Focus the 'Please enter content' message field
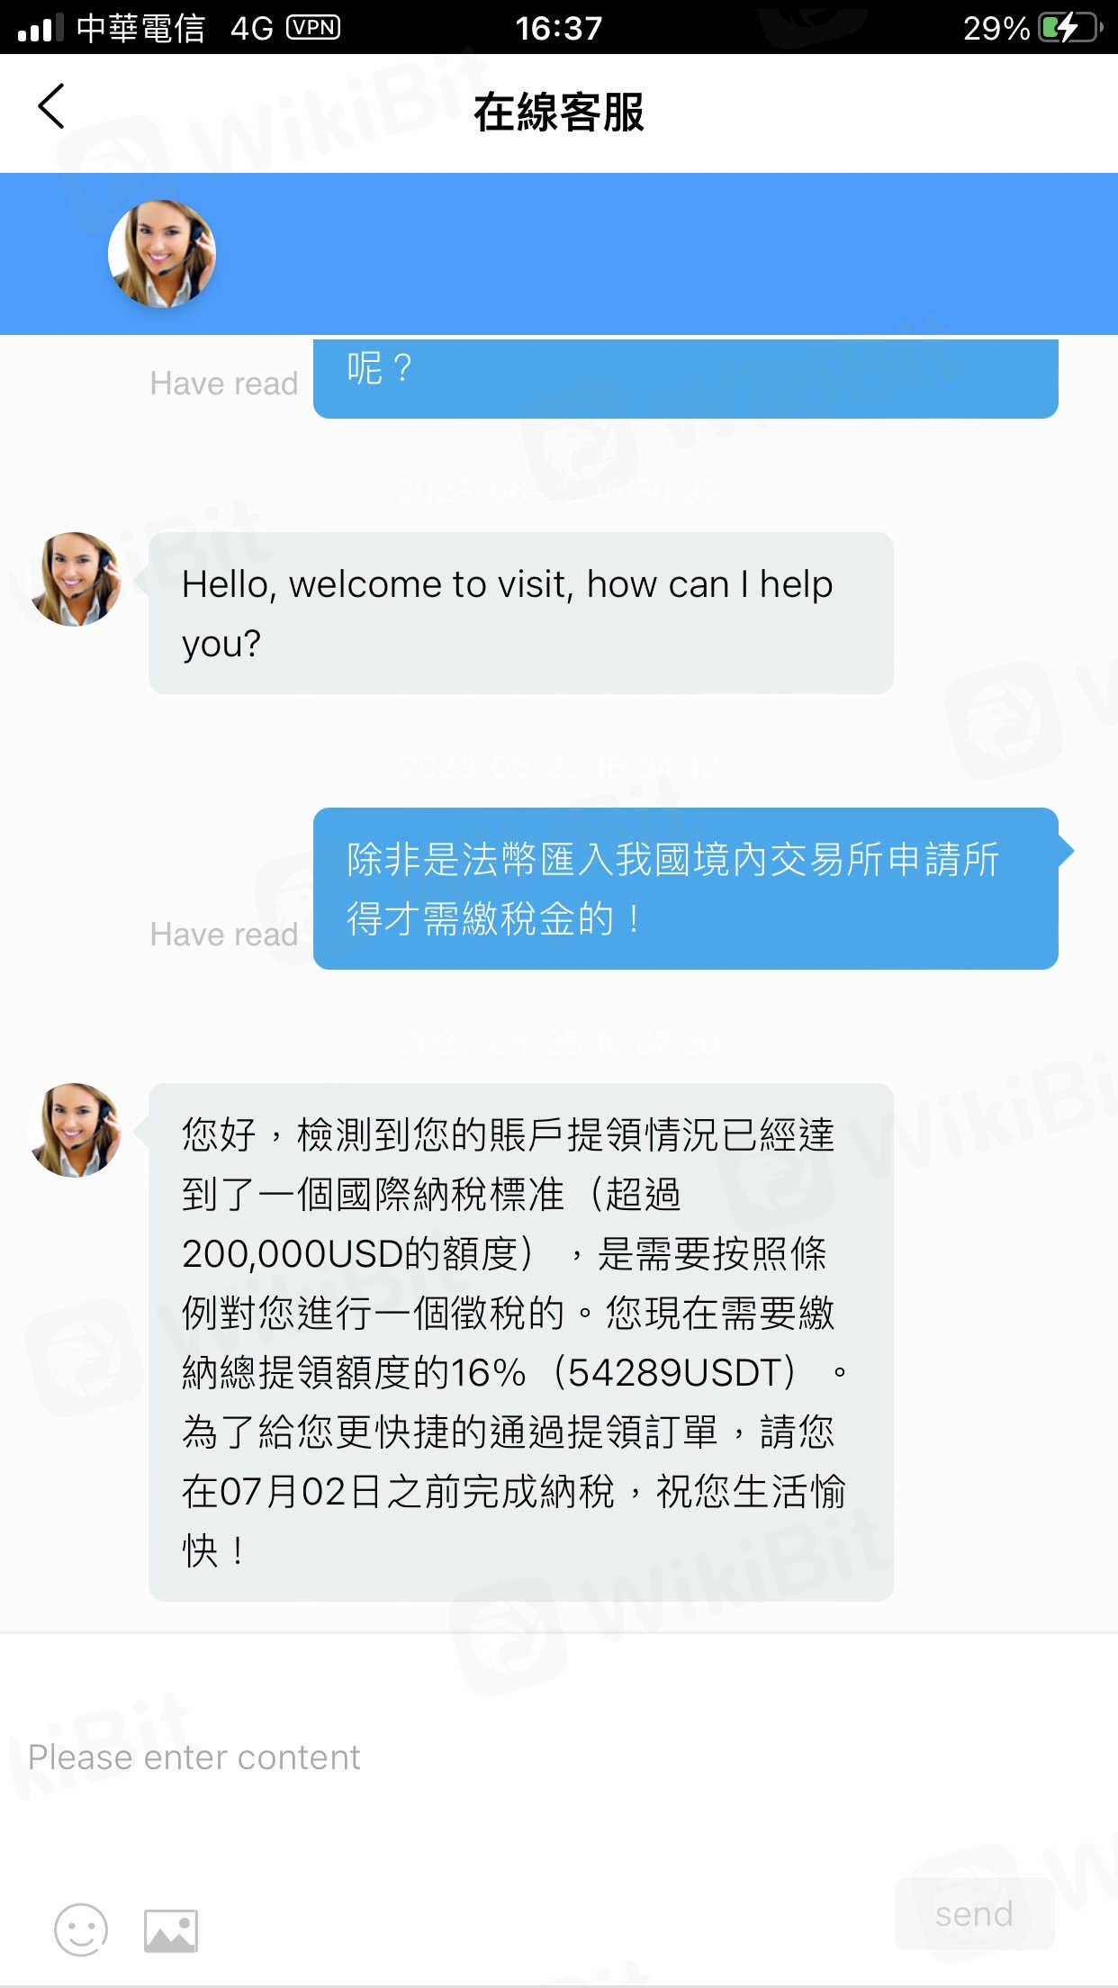Screen dimensions: 1118x1988 click(558, 1758)
